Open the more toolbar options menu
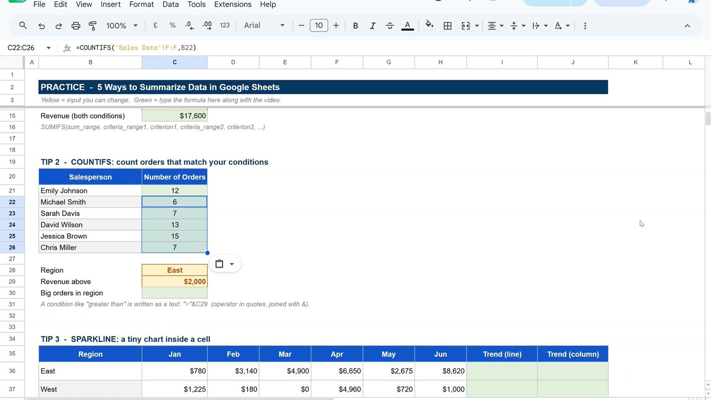 pyautogui.click(x=585, y=26)
